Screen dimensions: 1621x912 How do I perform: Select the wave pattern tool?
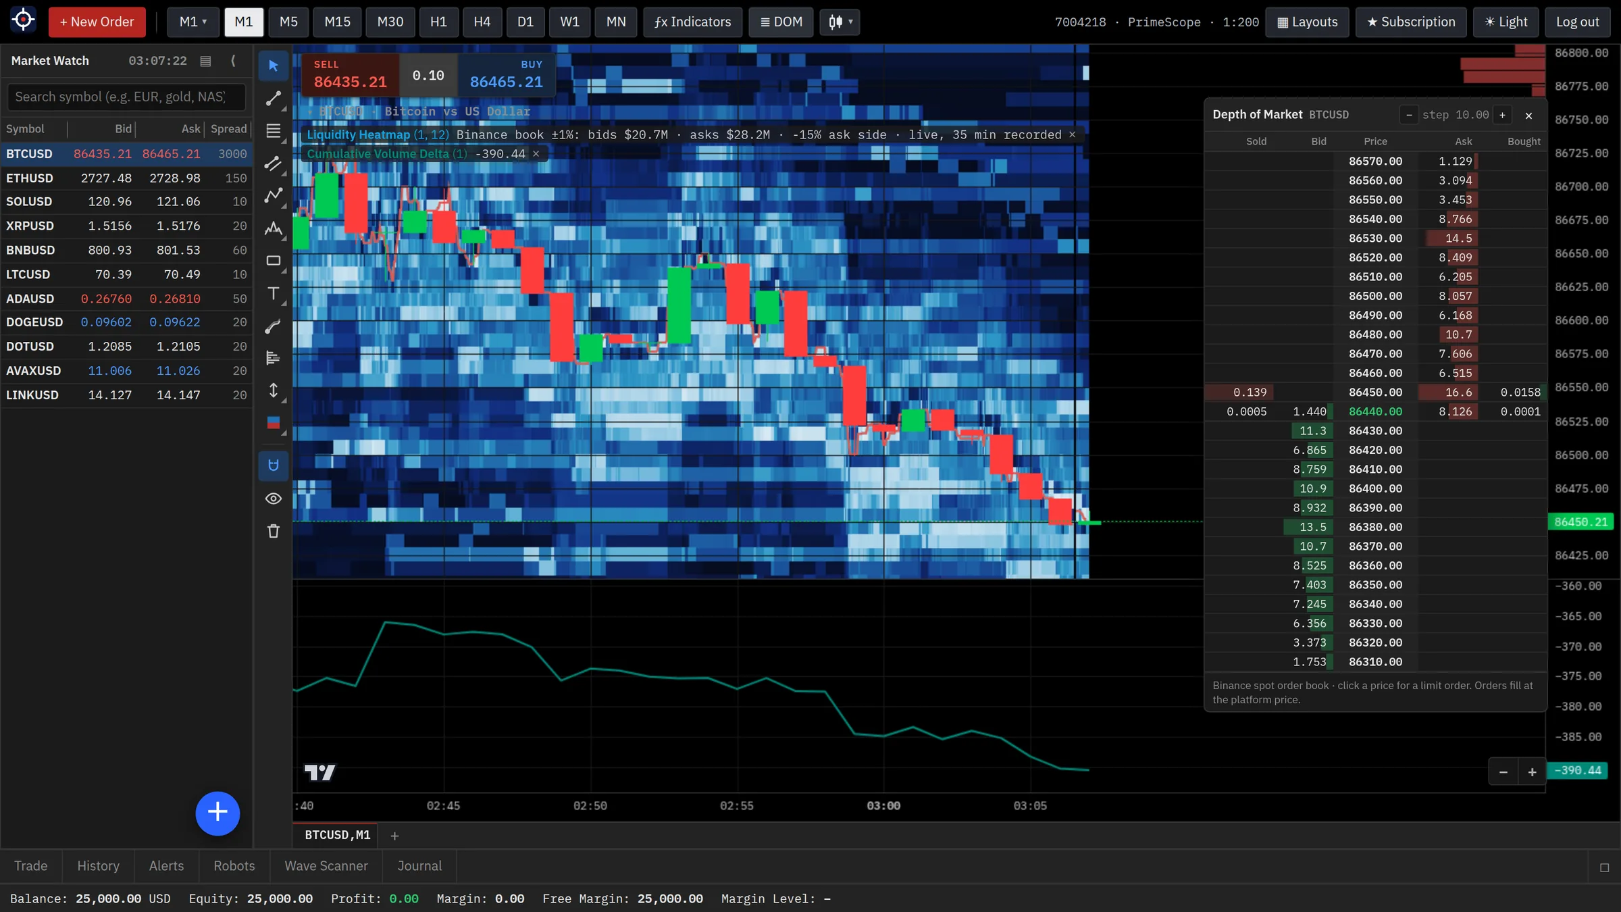(x=273, y=228)
